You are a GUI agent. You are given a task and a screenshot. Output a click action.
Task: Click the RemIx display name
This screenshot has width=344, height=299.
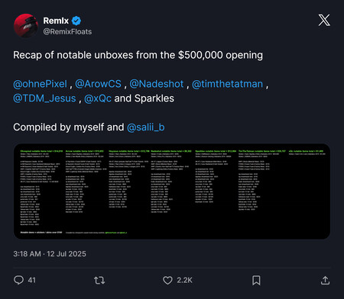point(56,21)
